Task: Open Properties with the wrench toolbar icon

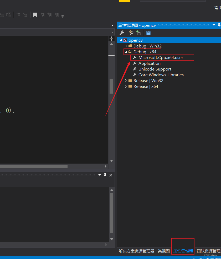Action: (122, 33)
